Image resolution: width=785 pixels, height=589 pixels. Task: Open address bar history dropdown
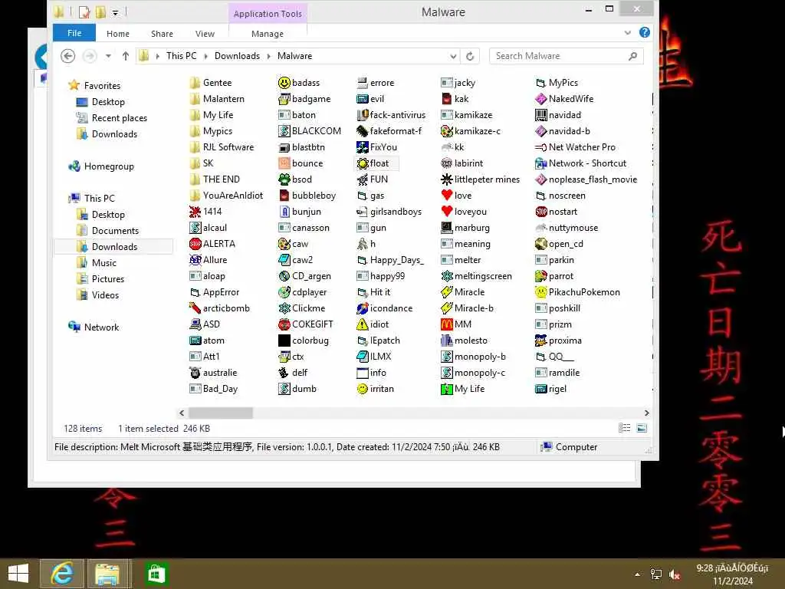[x=453, y=56]
